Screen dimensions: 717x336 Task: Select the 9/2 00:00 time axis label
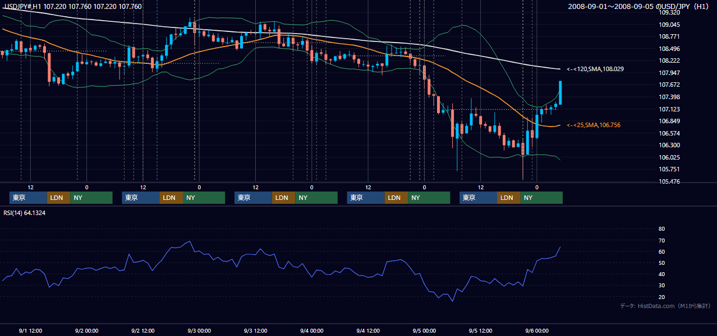pos(86,330)
